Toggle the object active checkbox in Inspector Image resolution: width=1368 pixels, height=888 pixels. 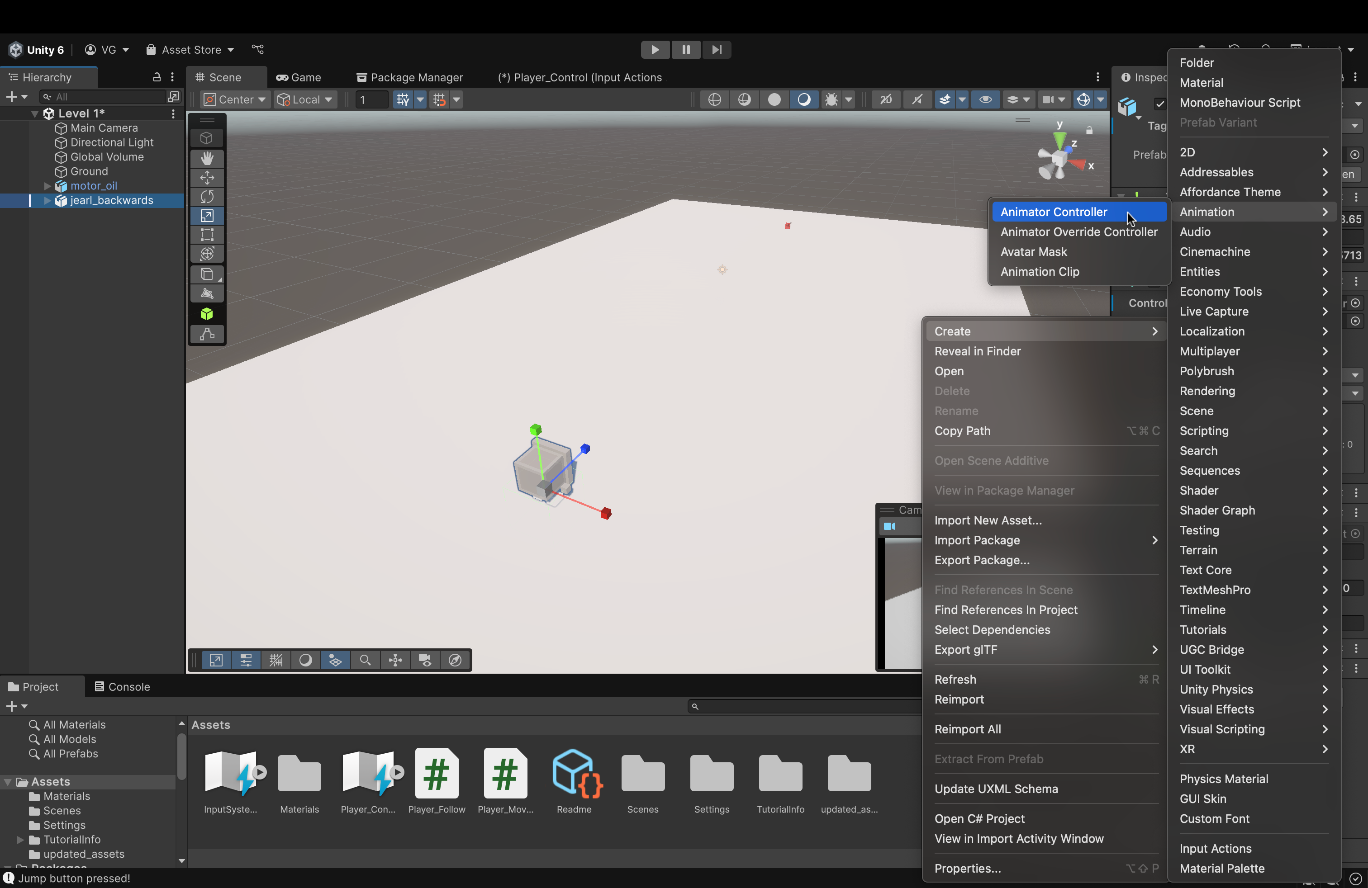pos(1159,104)
